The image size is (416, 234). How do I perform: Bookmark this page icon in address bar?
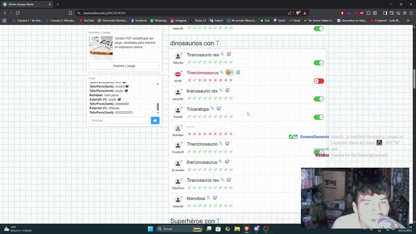coord(70,13)
